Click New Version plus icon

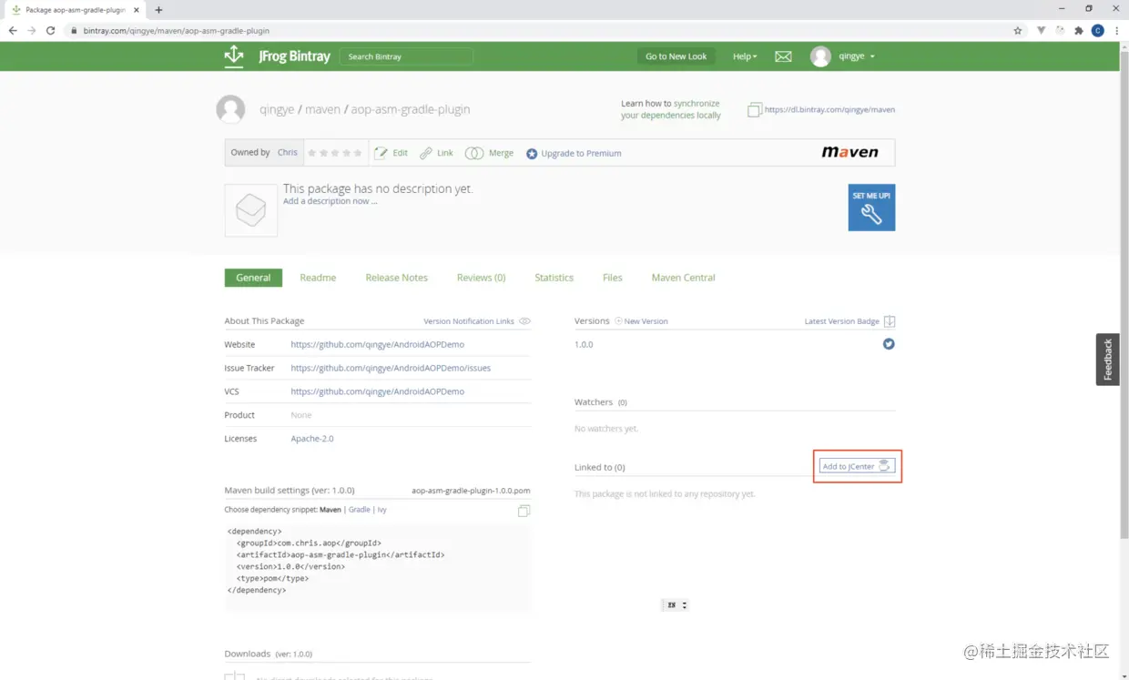pos(618,321)
